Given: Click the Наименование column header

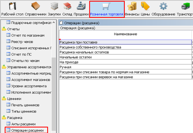Looking at the screenshot, I should click(125, 34).
